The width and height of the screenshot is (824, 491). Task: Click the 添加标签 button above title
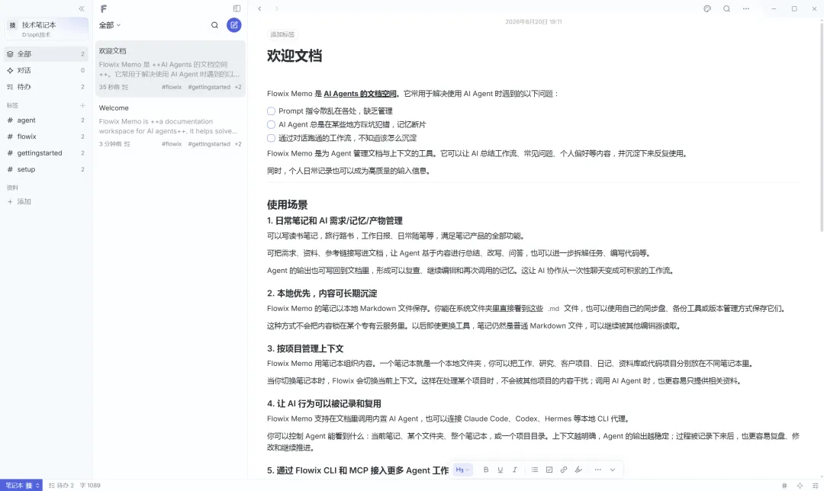[282, 34]
